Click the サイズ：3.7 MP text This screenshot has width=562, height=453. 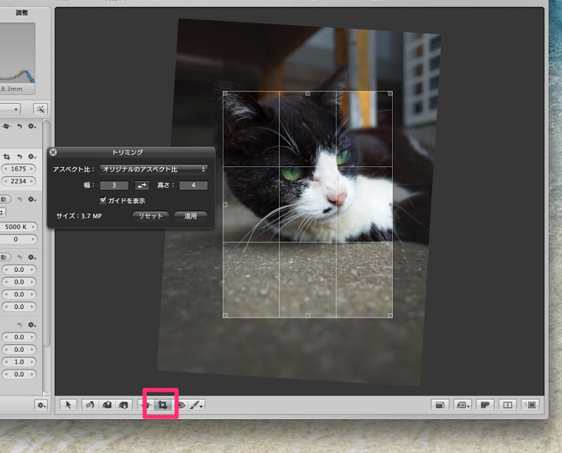pyautogui.click(x=79, y=216)
